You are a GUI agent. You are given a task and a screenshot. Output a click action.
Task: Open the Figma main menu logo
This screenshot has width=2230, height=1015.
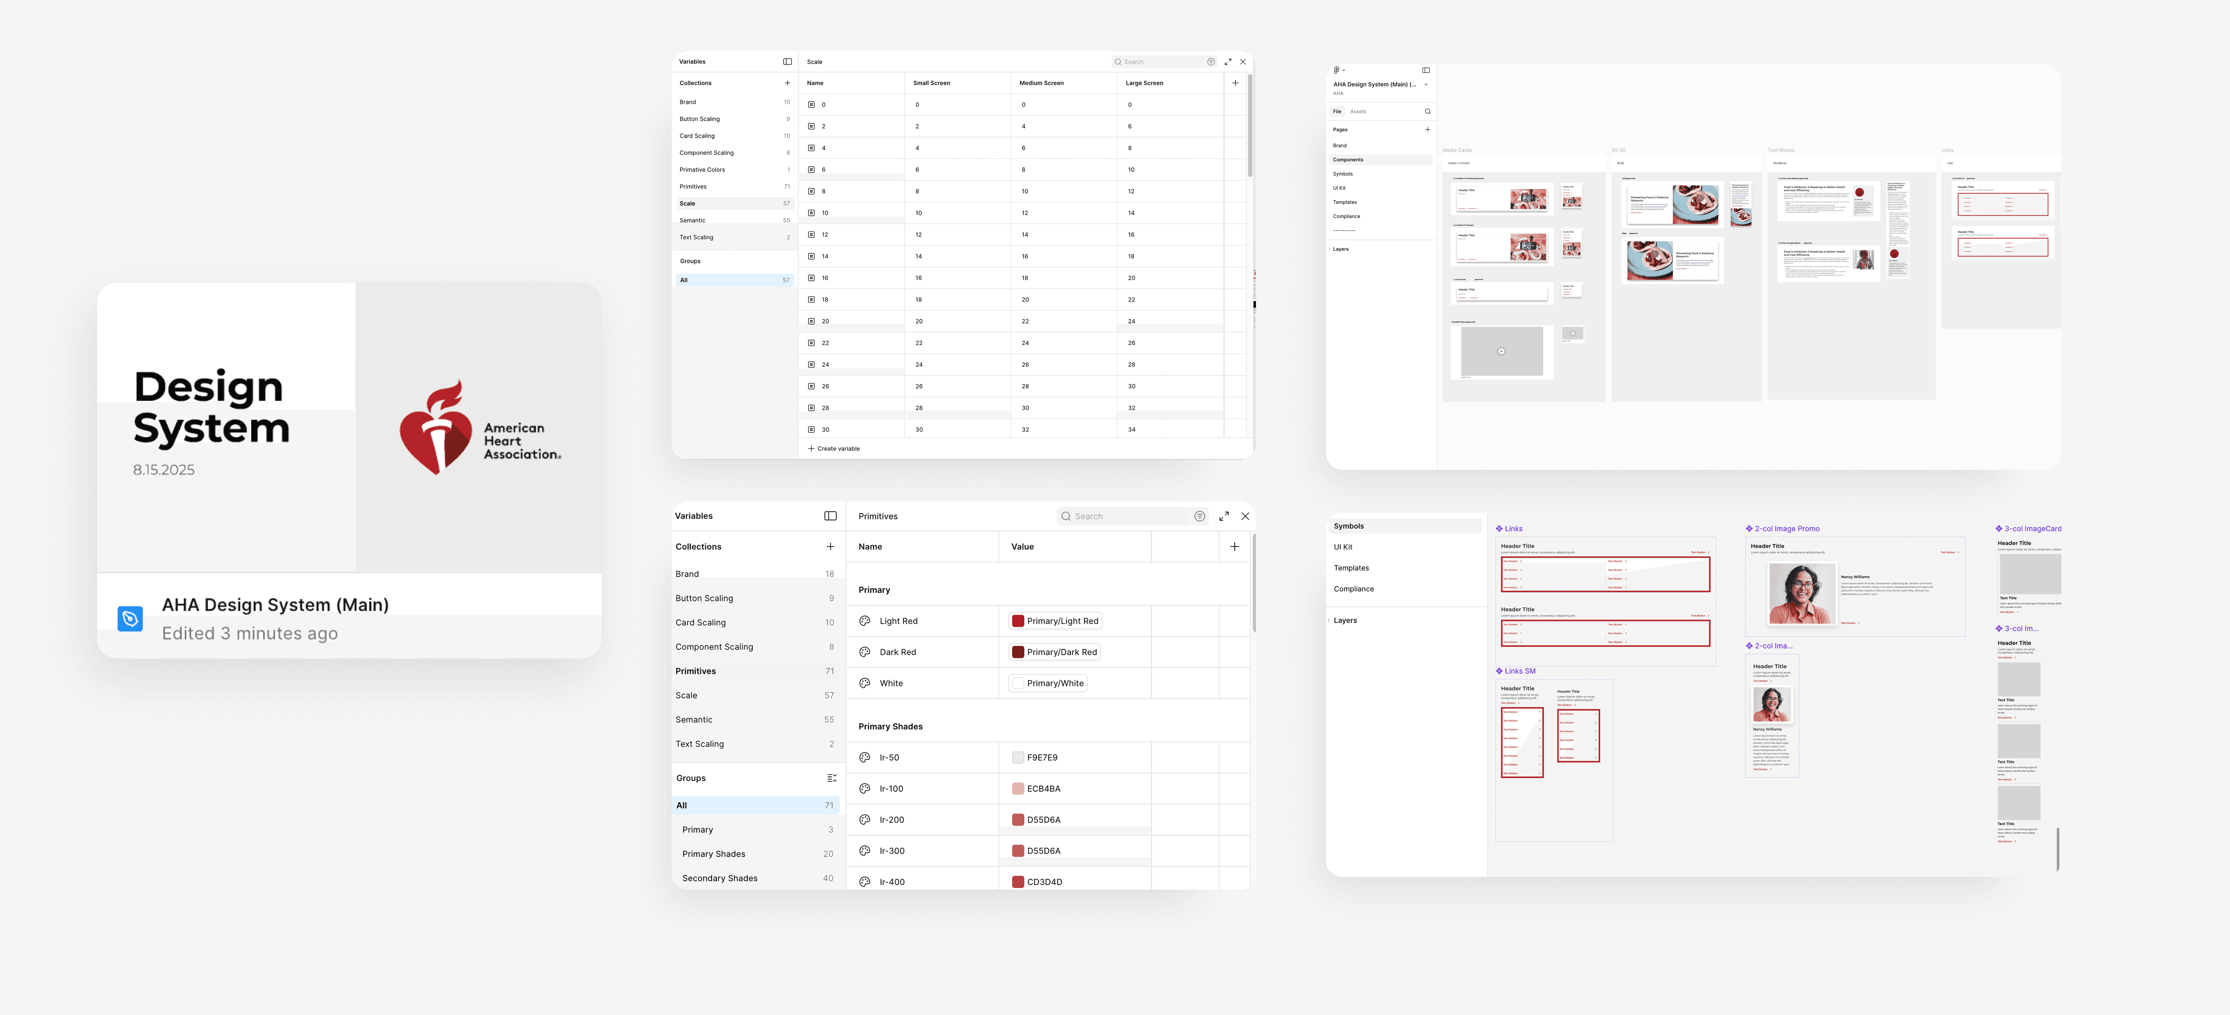tap(1336, 70)
